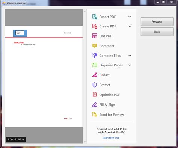Follow the Start Free Trial link
Image resolution: width=178 pixels, height=148 pixels.
pos(111,138)
